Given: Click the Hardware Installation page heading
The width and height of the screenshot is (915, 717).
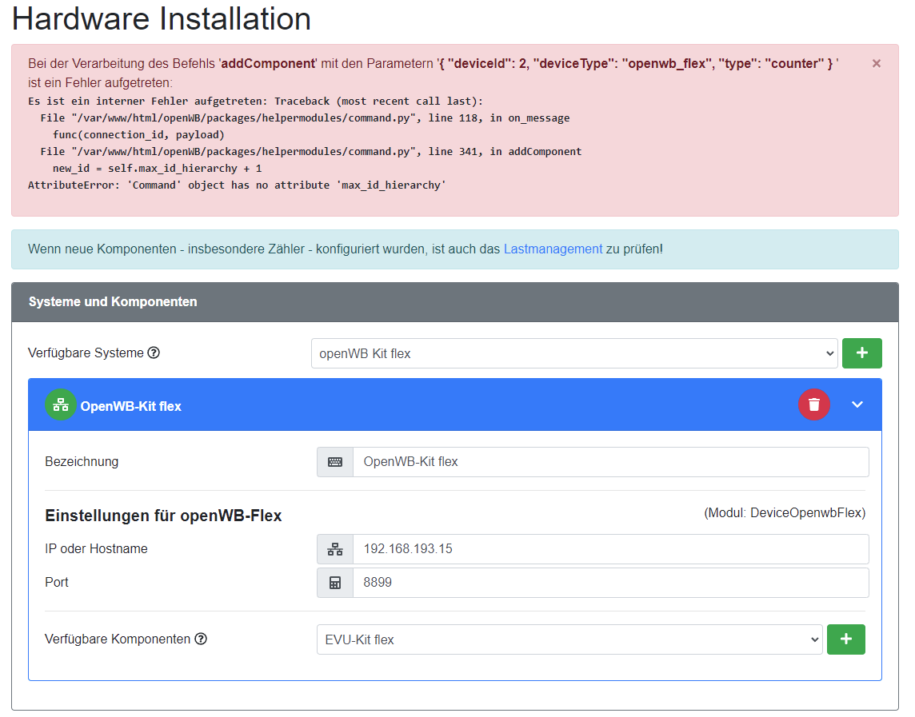Looking at the screenshot, I should click(x=162, y=19).
